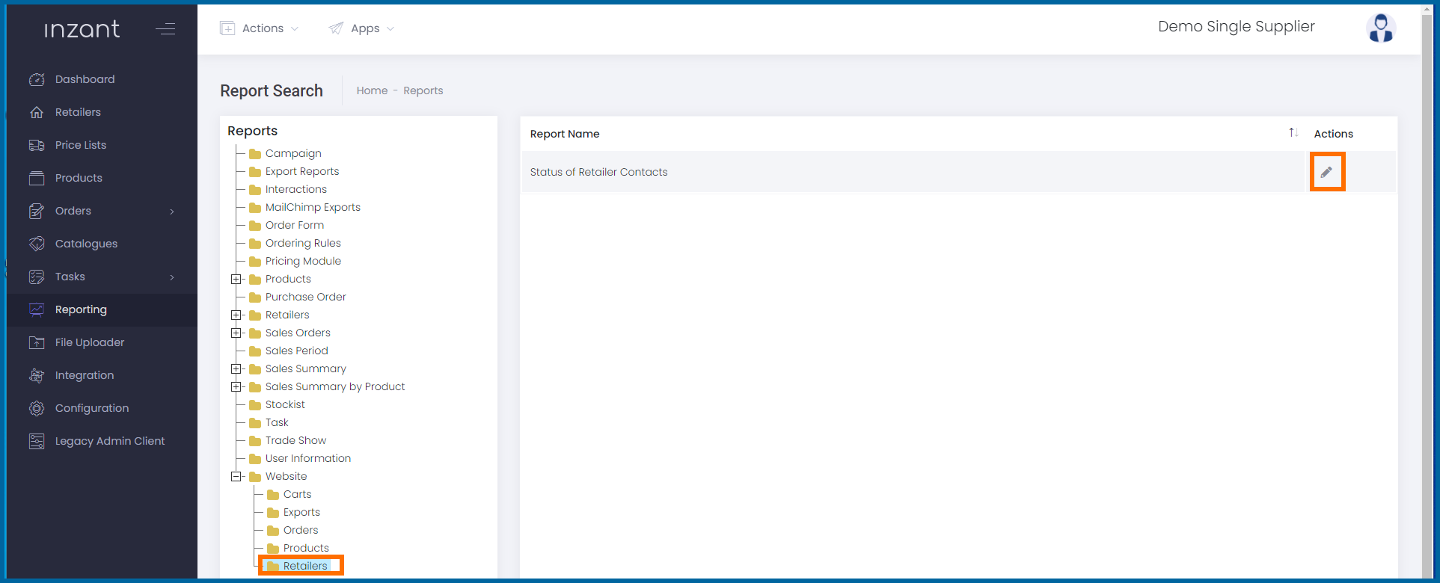1440x583 pixels.
Task: Click the Carts folder icon under Website
Action: point(273,495)
